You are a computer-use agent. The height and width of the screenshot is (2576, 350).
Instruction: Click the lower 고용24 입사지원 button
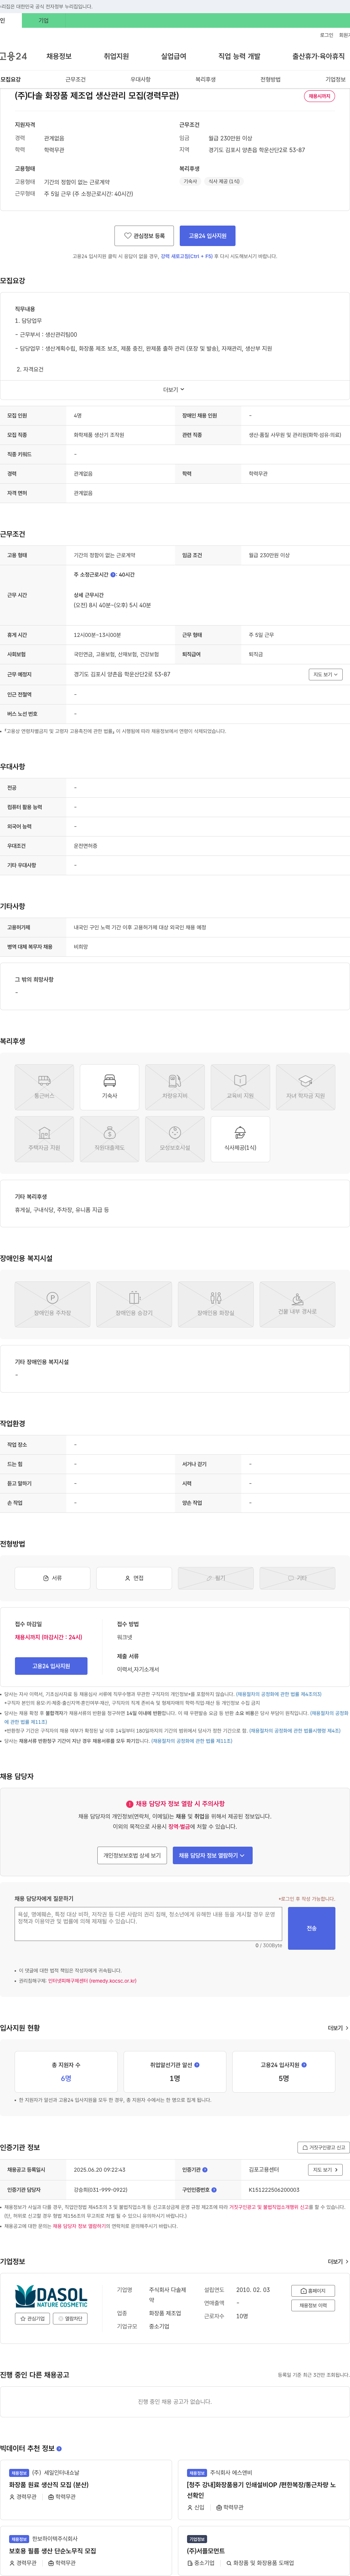(51, 1666)
